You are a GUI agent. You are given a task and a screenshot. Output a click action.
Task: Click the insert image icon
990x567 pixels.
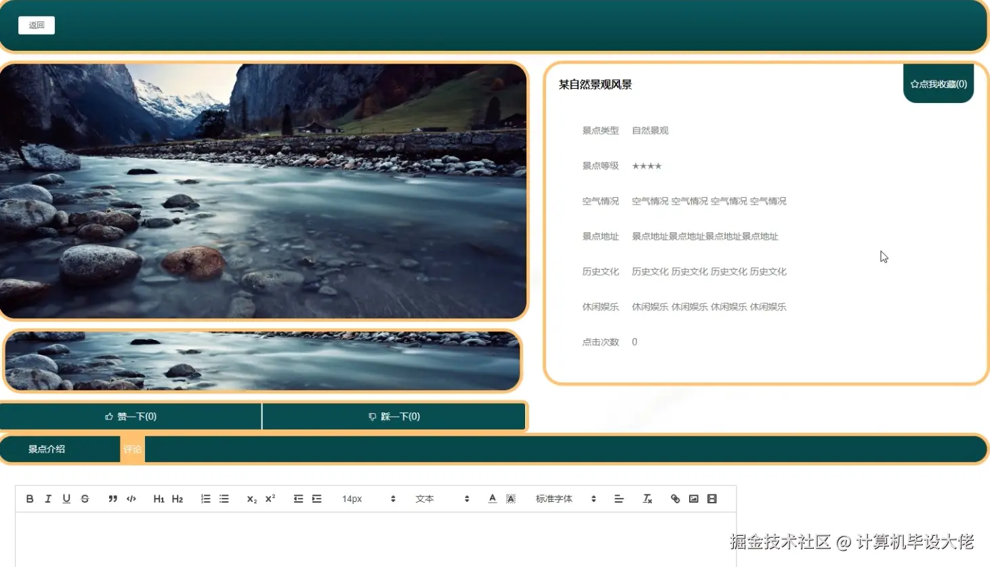(693, 499)
